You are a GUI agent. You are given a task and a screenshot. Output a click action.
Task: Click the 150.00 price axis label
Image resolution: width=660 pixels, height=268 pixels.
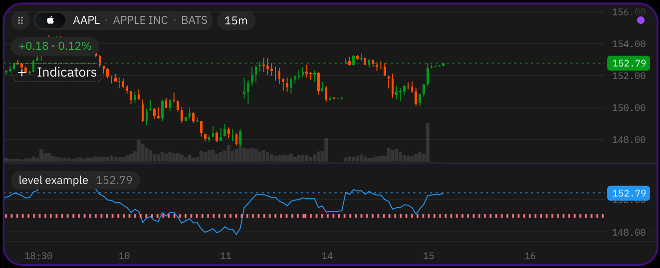coord(629,107)
